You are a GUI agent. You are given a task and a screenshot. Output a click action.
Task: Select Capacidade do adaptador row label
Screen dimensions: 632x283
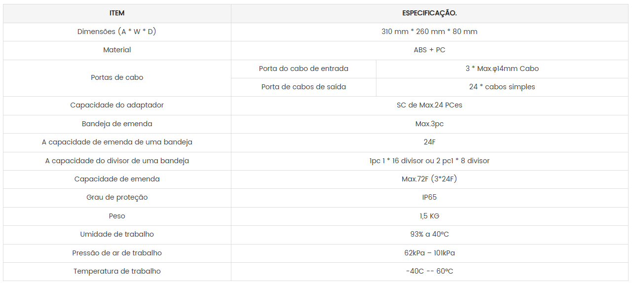(x=117, y=105)
